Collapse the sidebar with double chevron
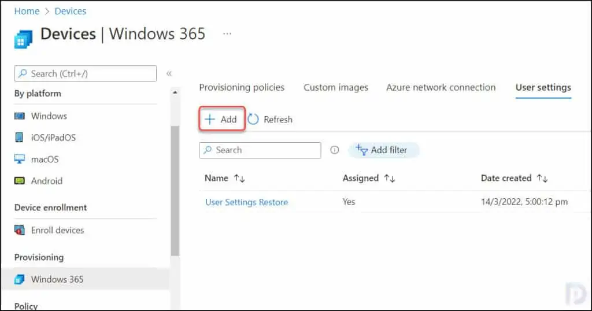592x311 pixels. point(169,73)
